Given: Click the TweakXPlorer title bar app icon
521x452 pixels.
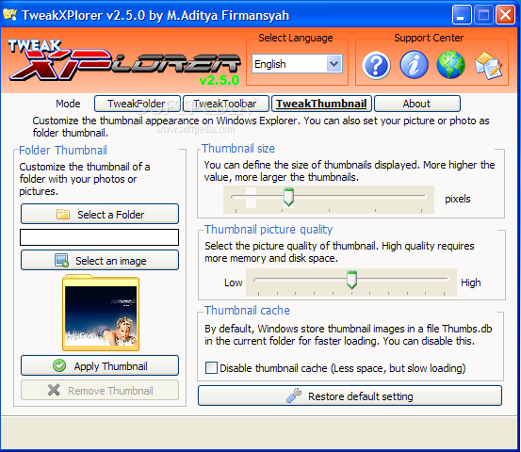Looking at the screenshot, I should (x=10, y=15).
